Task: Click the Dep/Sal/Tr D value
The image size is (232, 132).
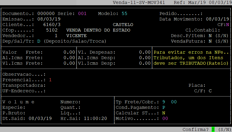Action: [39, 41]
